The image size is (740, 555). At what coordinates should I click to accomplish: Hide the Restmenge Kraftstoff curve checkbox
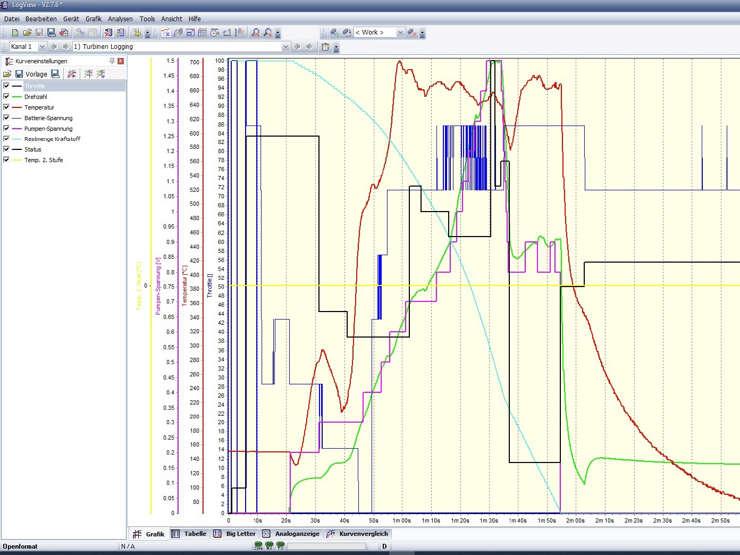coord(6,138)
